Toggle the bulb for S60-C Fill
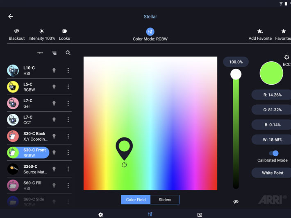 click(x=54, y=185)
